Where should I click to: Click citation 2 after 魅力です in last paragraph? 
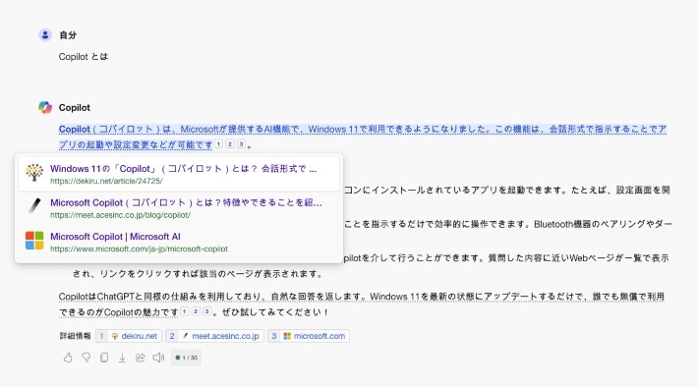coord(196,311)
